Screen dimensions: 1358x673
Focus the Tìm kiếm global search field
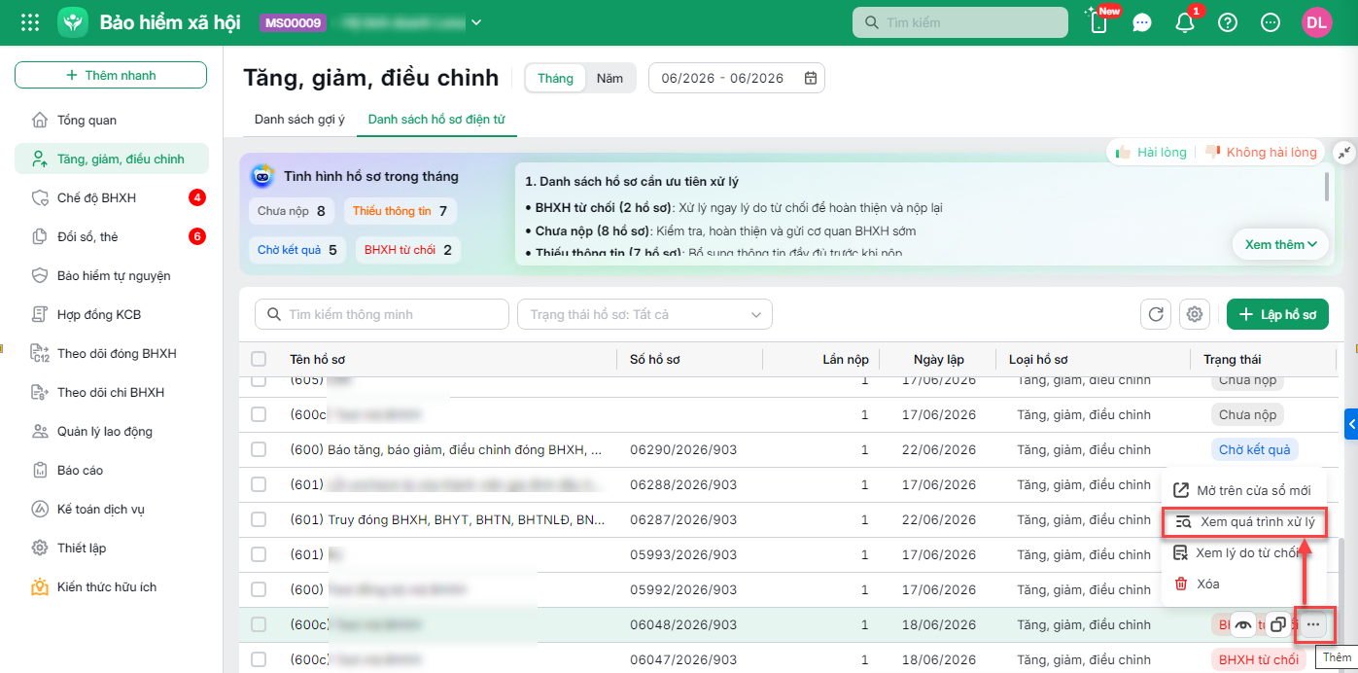tap(958, 22)
